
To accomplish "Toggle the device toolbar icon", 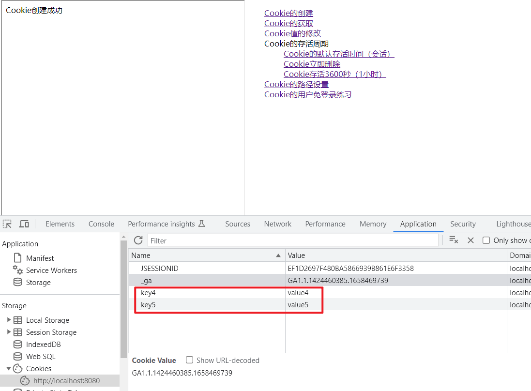I will 24,224.
